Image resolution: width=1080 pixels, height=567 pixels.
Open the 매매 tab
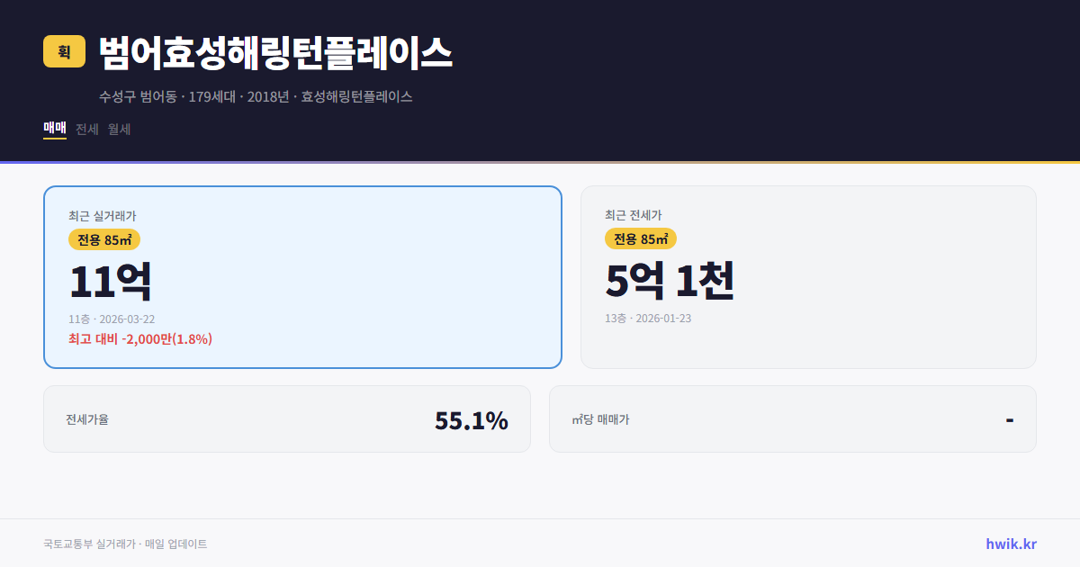pos(54,129)
